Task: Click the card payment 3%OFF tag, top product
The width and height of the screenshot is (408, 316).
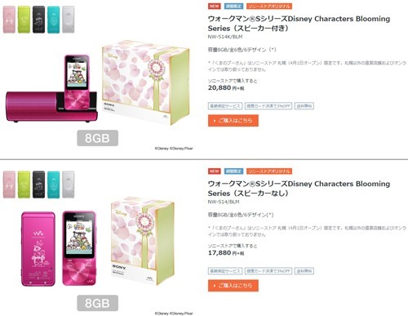Action: click(268, 106)
